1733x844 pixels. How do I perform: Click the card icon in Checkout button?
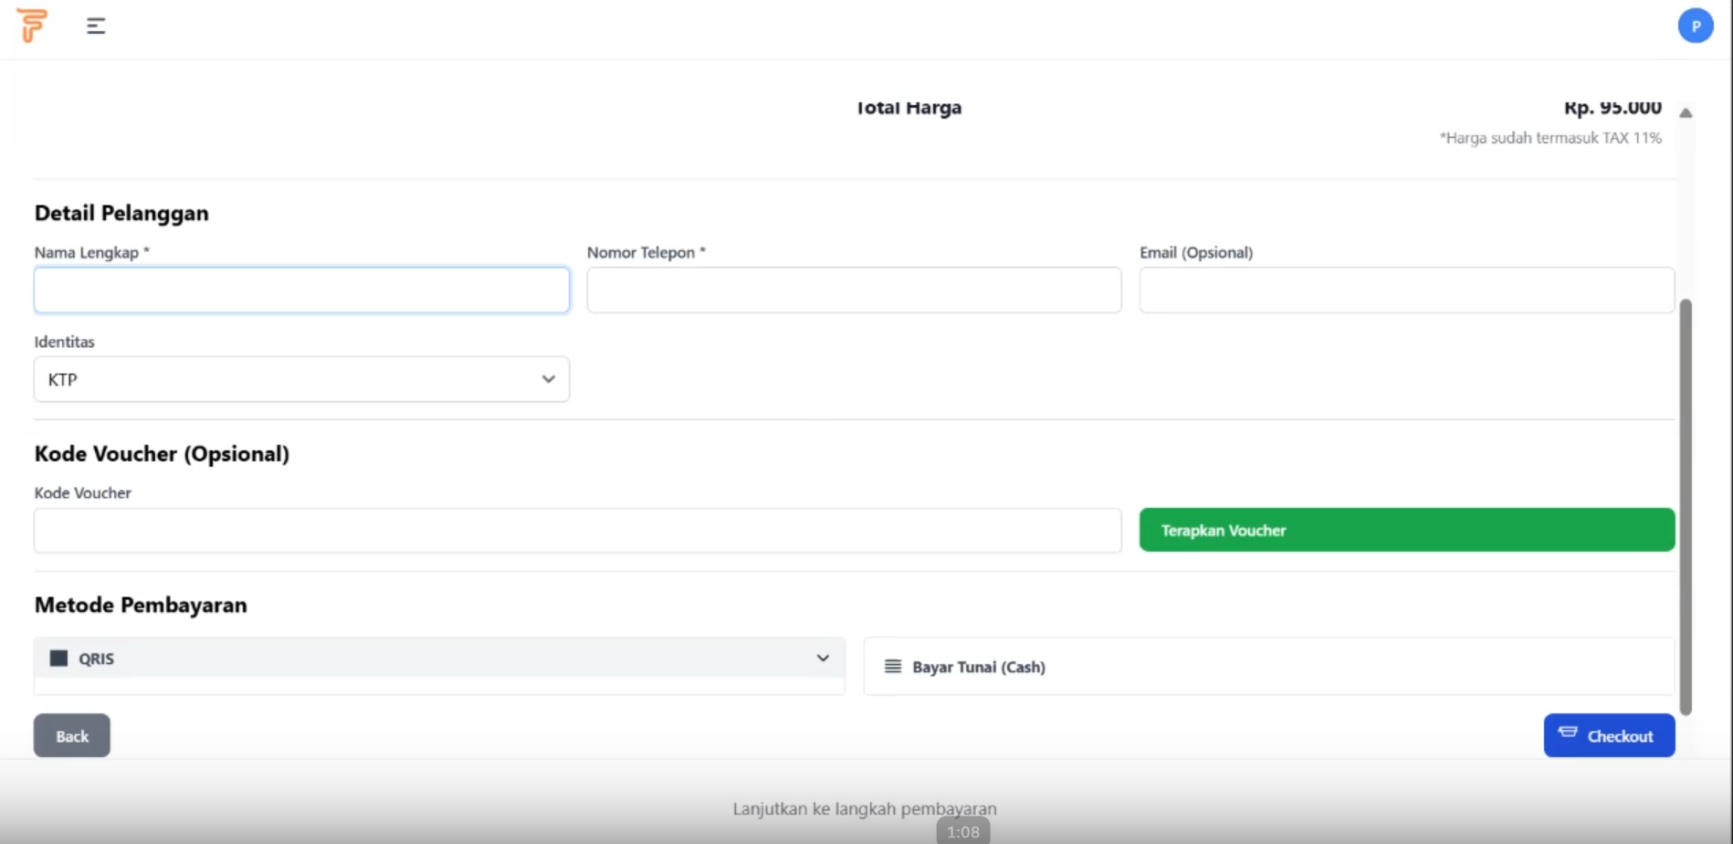1568,733
